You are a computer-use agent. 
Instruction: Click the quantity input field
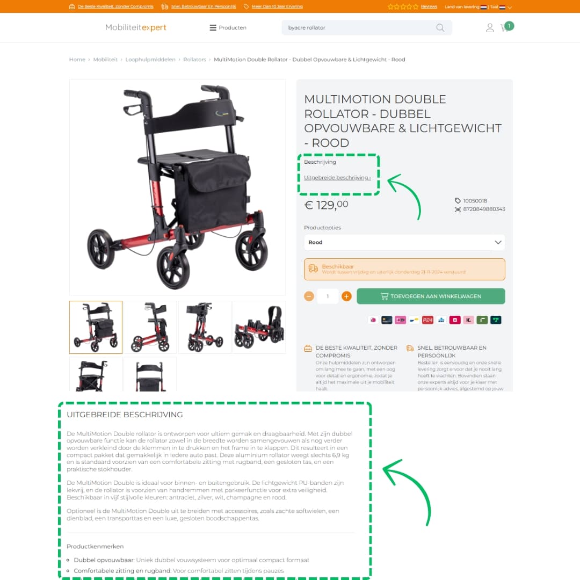pos(328,296)
